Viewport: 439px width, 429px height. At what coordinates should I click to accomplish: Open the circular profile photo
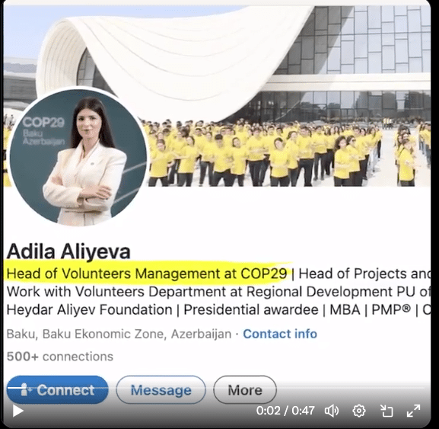pos(78,157)
